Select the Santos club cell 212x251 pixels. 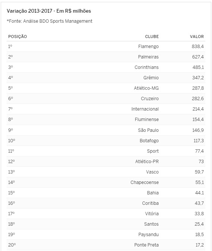tap(151, 224)
